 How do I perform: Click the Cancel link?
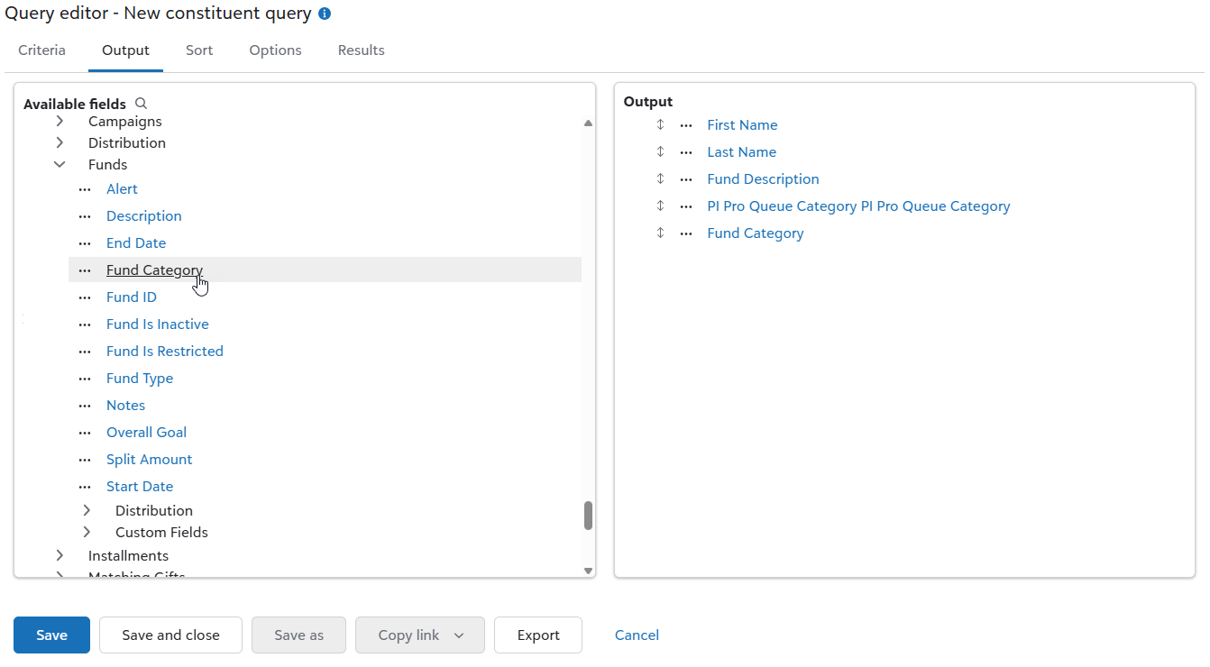[637, 635]
